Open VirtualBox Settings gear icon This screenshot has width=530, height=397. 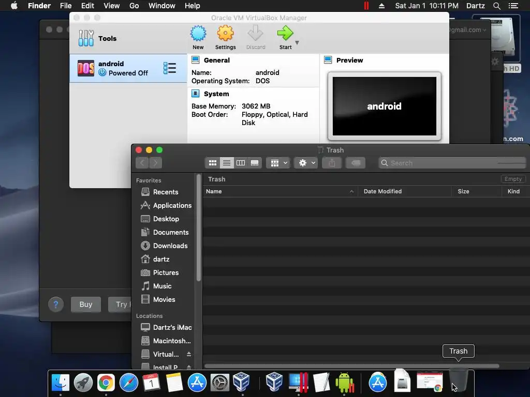point(226,37)
